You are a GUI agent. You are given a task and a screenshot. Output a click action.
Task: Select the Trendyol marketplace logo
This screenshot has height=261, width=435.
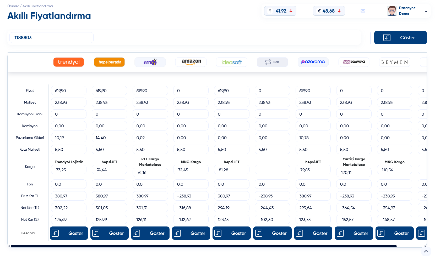pyautogui.click(x=69, y=62)
